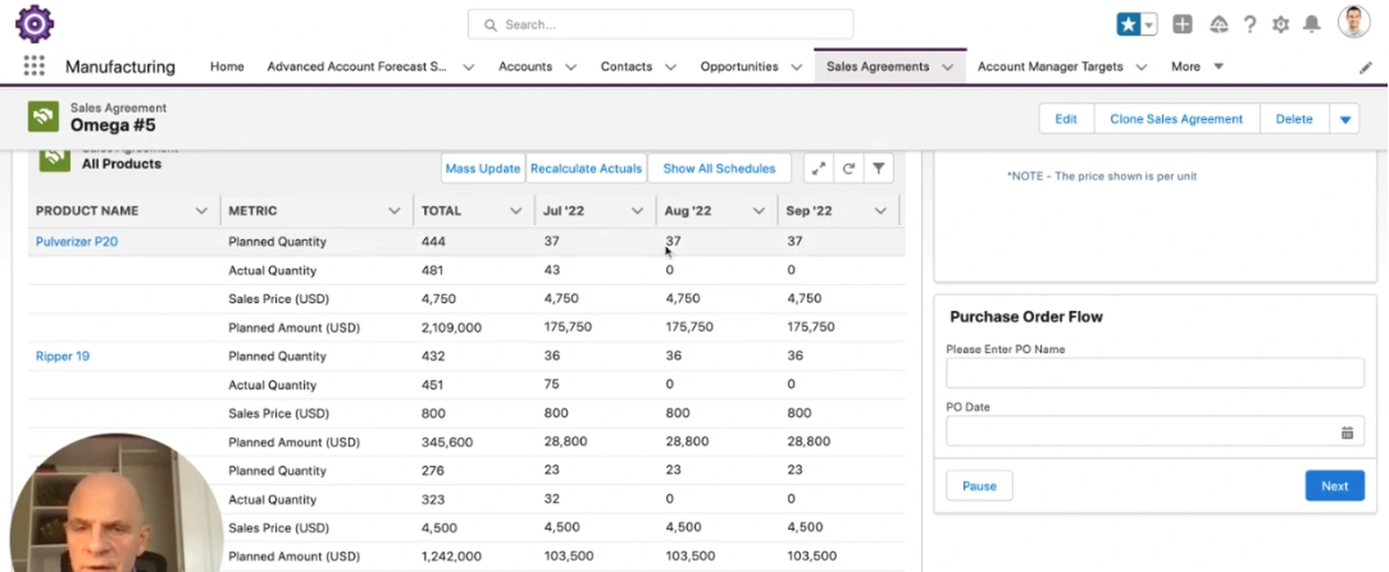Expand the favorites list arrow
This screenshot has width=1389, height=572.
tap(1149, 25)
